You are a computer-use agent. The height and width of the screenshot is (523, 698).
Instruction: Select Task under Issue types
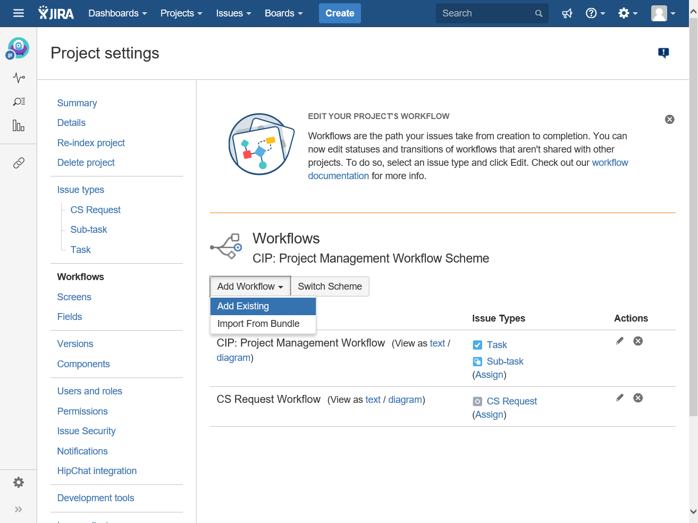coord(80,250)
